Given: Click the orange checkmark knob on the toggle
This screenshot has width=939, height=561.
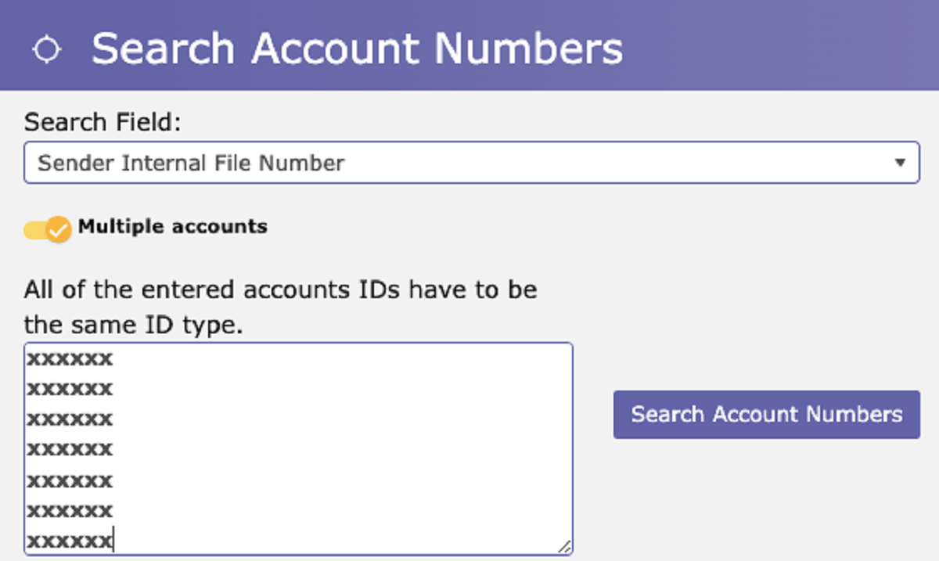Looking at the screenshot, I should coord(58,229).
